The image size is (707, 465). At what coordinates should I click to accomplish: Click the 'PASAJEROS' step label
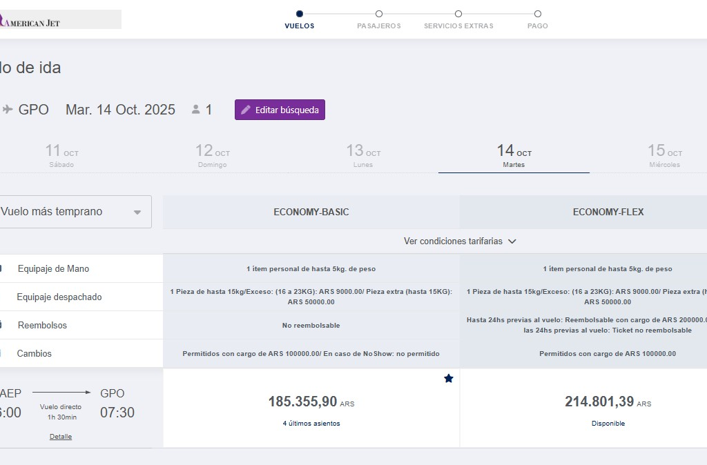(x=379, y=26)
